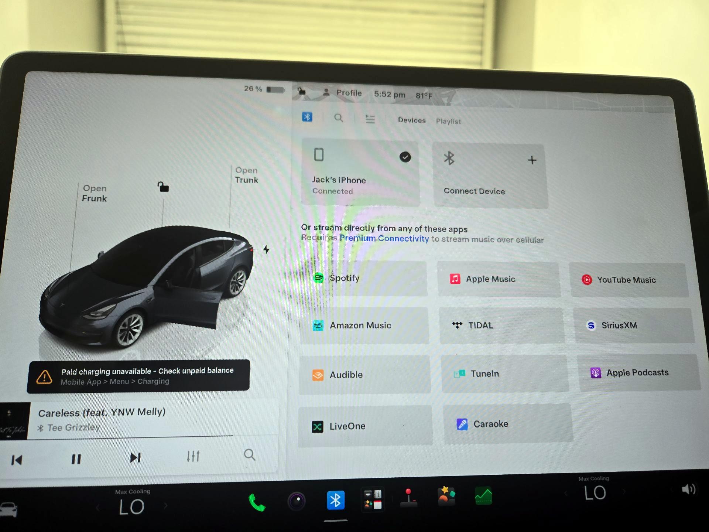
Task: Open the Phone app in the dock
Action: pyautogui.click(x=257, y=502)
